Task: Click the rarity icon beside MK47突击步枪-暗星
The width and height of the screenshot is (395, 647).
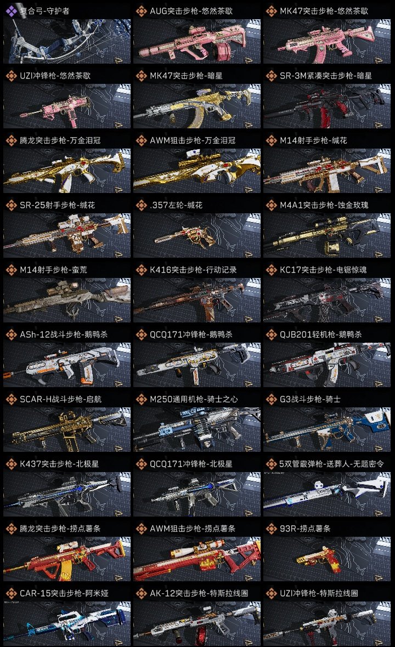Action: coord(141,76)
